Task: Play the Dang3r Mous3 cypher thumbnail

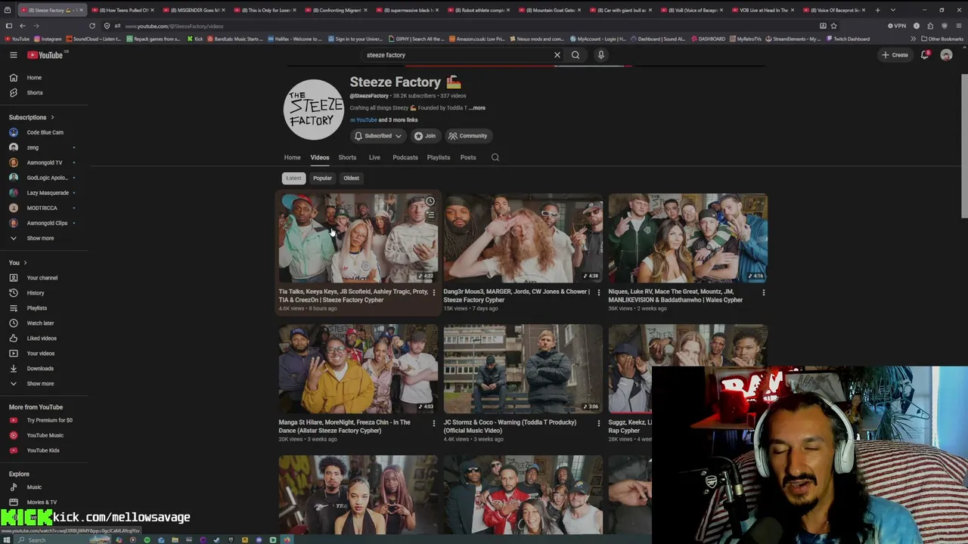Action: [523, 238]
